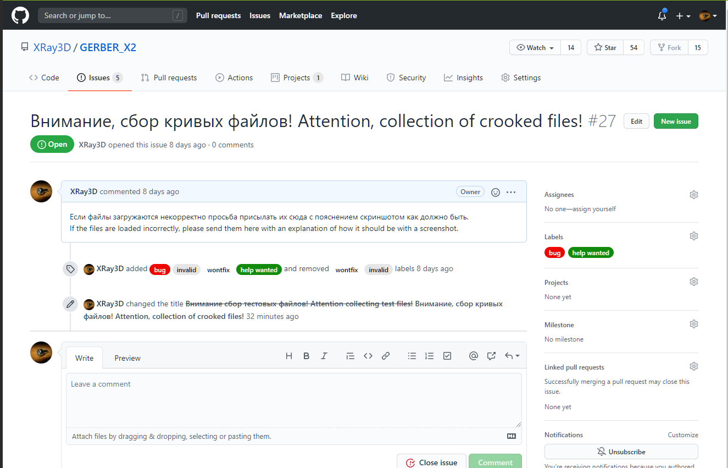This screenshot has height=468, width=728.
Task: Reference an issue or pull request
Action: [x=491, y=356]
